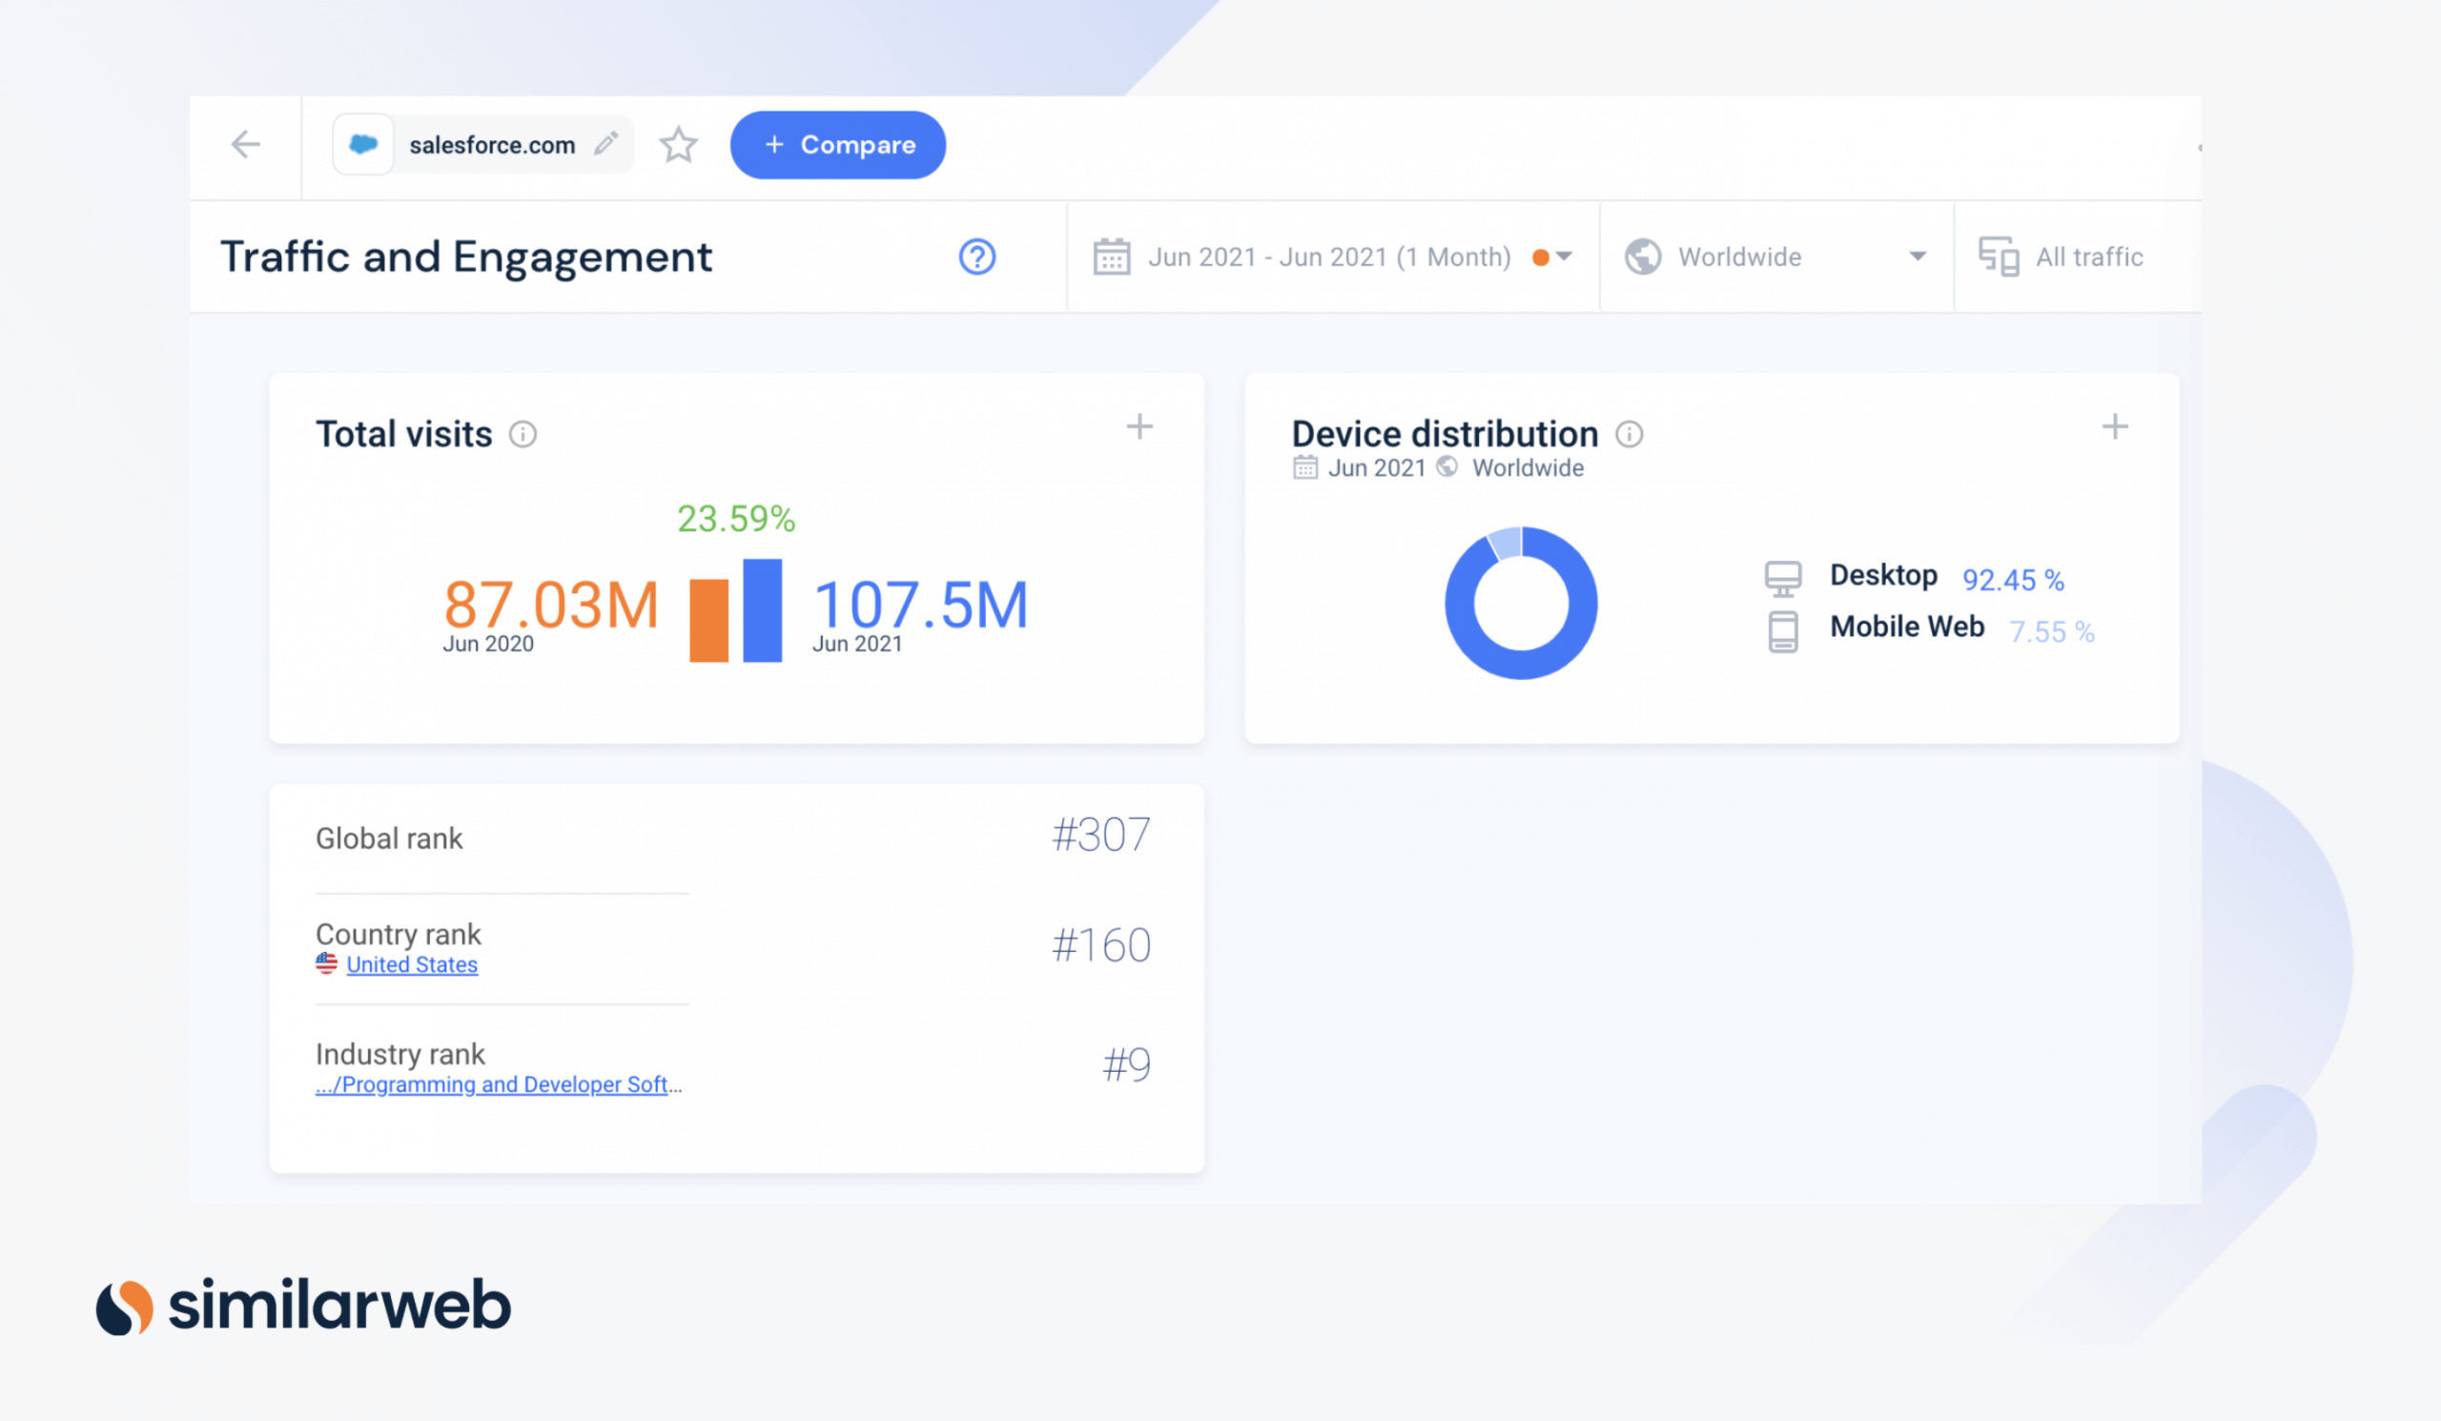Click the back arrow to return

tap(246, 145)
